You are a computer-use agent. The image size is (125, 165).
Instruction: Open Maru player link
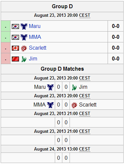[35, 26]
